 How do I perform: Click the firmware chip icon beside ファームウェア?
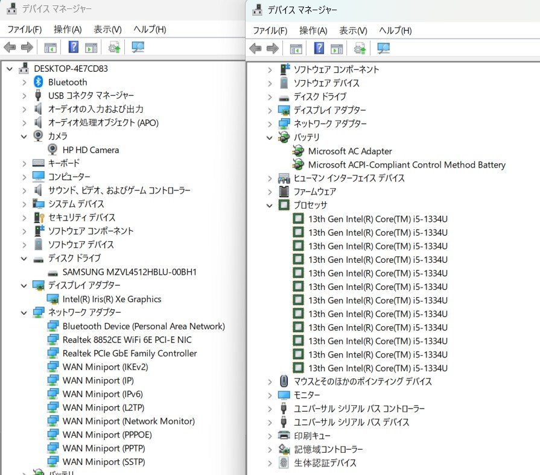[x=284, y=191]
